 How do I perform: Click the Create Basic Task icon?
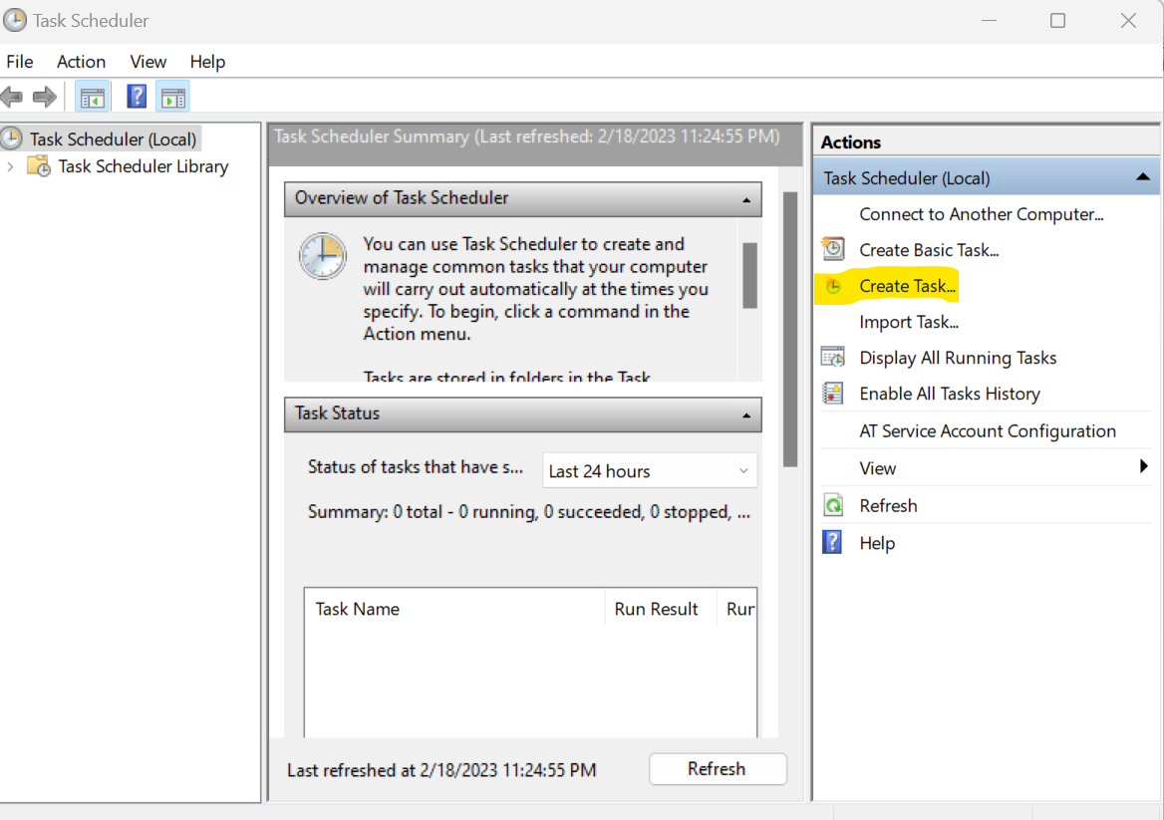point(833,249)
